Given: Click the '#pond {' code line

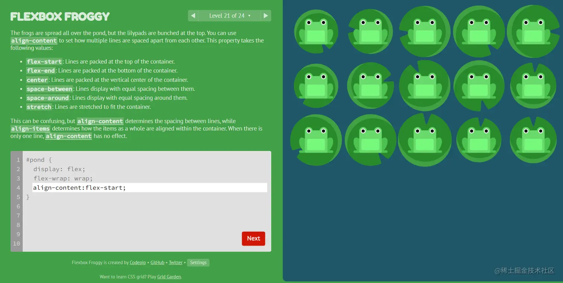Looking at the screenshot, I should pos(39,160).
